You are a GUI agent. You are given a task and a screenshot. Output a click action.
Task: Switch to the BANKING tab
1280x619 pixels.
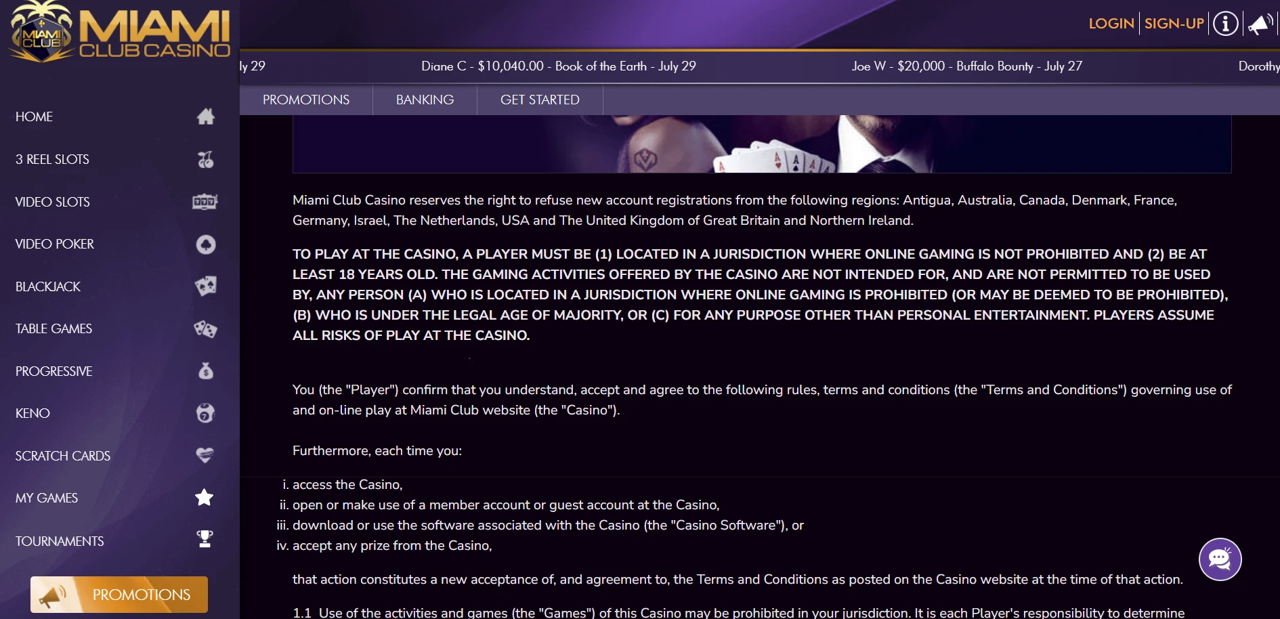425,100
